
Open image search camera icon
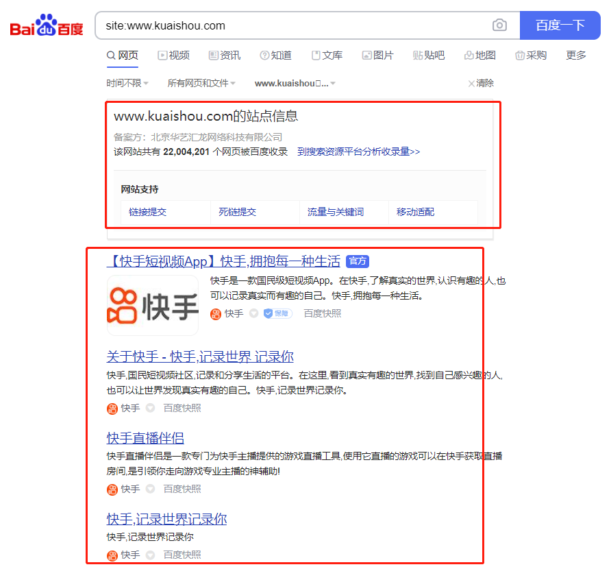click(x=499, y=25)
